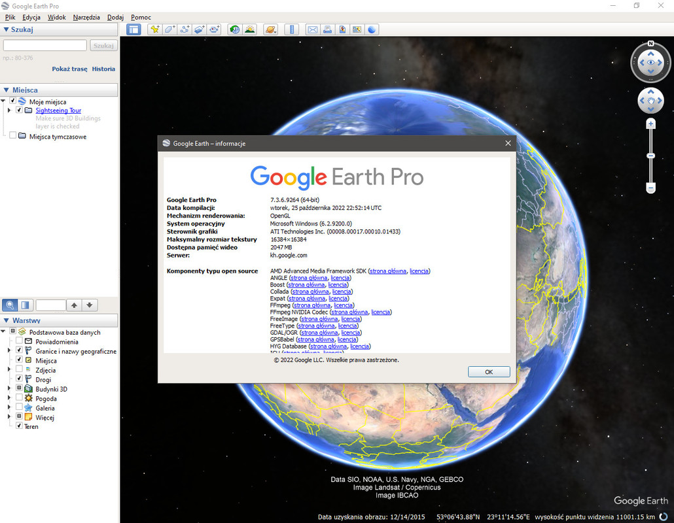
Task: Close the Google Earth informacje dialog
Action: [x=508, y=143]
